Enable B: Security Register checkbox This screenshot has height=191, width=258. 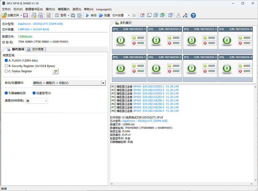[x=6, y=66]
